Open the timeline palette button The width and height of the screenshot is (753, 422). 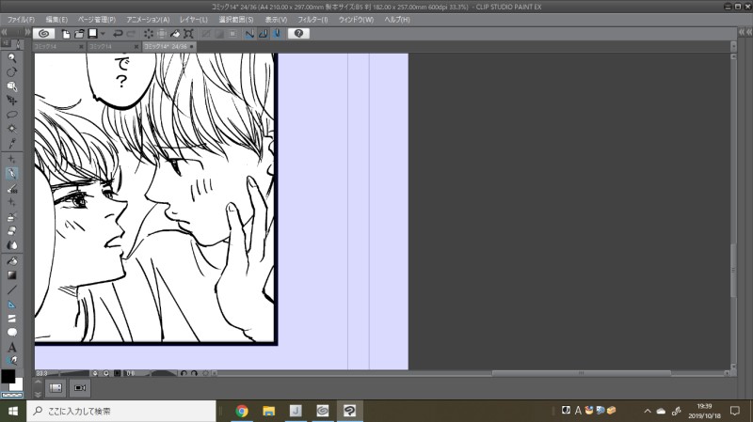coord(56,387)
